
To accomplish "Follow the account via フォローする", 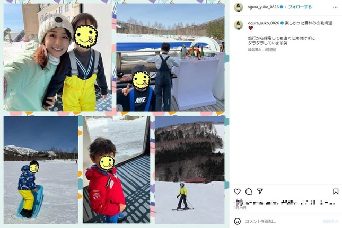I will click(x=300, y=7).
